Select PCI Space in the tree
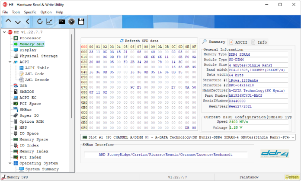Image resolution: width=301 pixels, height=181 pixels. pyautogui.click(x=30, y=104)
